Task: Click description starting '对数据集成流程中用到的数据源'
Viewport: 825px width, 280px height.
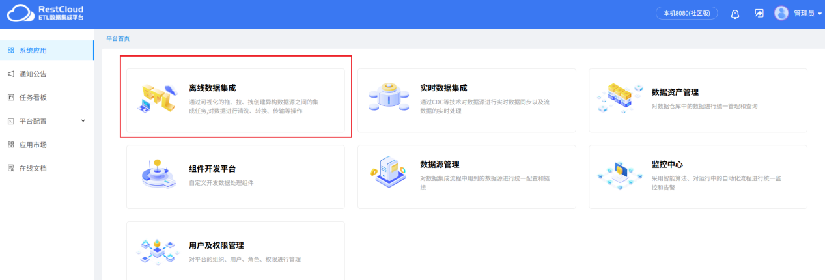Action: [485, 183]
